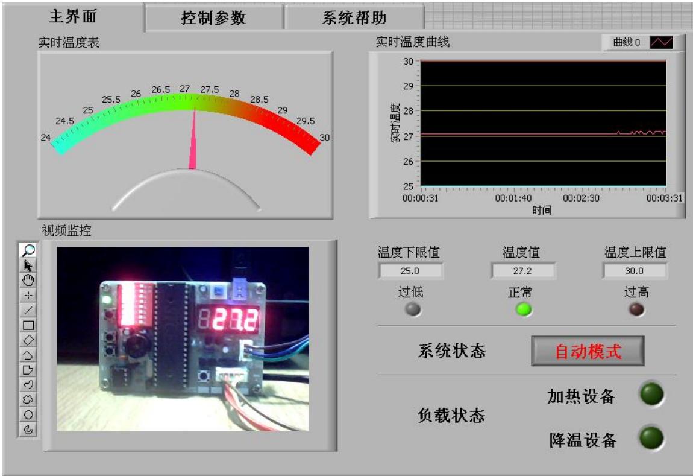Open the 曲线 0 plot legend style
This screenshot has width=693, height=476.
[x=660, y=43]
